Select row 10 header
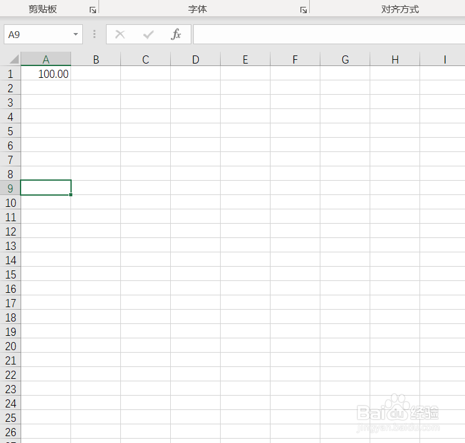This screenshot has height=443, width=465. tap(11, 202)
